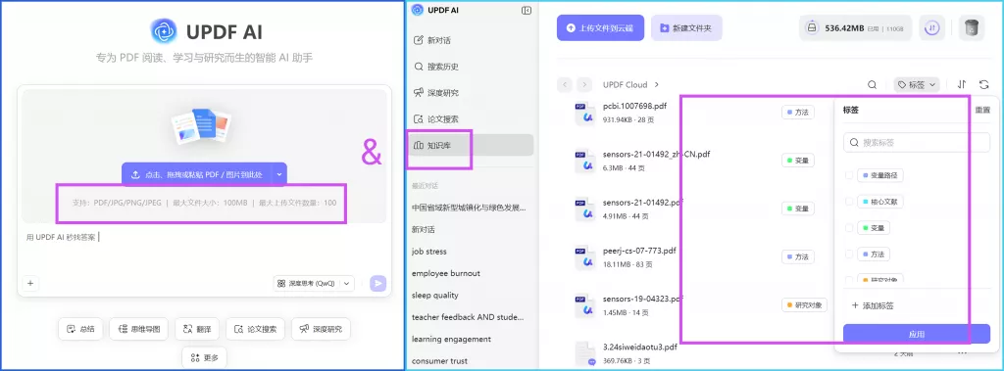The height and width of the screenshot is (371, 1004).
Task: Open recent chat job stress
Action: coord(429,252)
